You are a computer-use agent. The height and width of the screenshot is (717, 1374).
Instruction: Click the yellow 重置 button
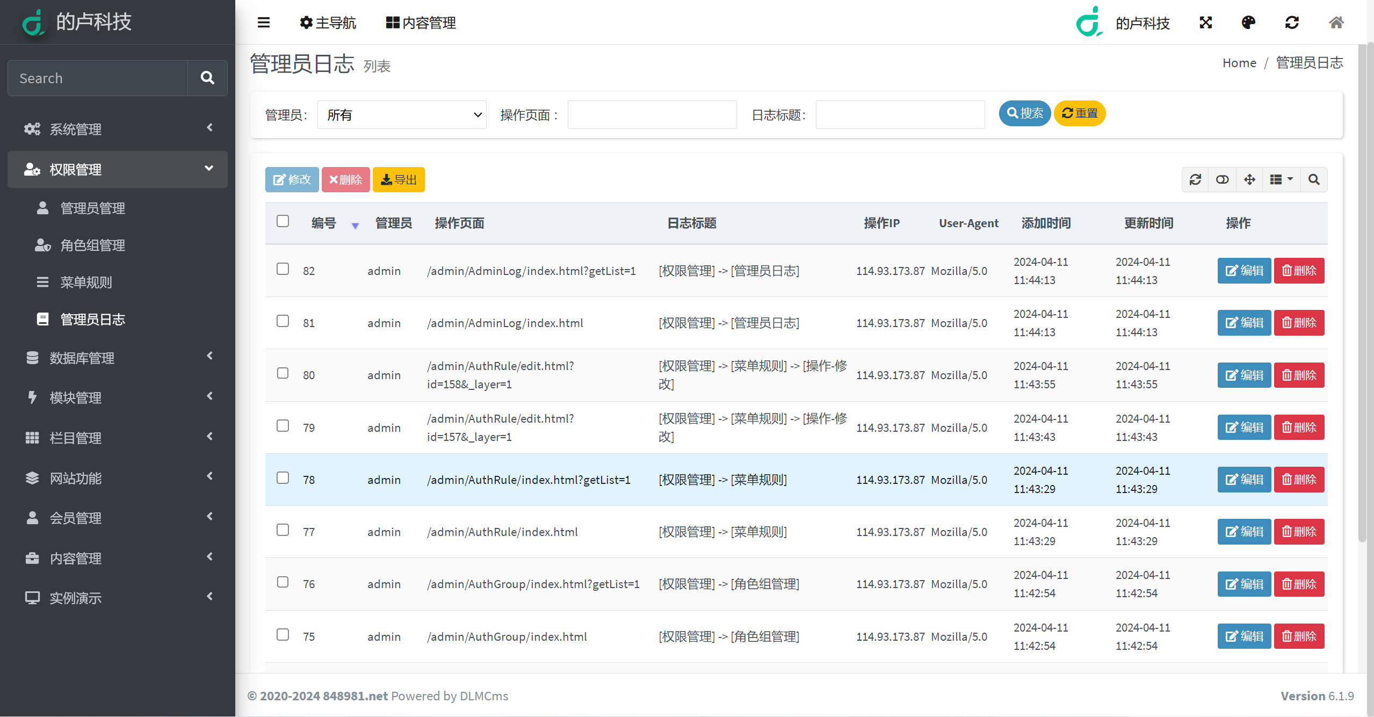(1080, 113)
